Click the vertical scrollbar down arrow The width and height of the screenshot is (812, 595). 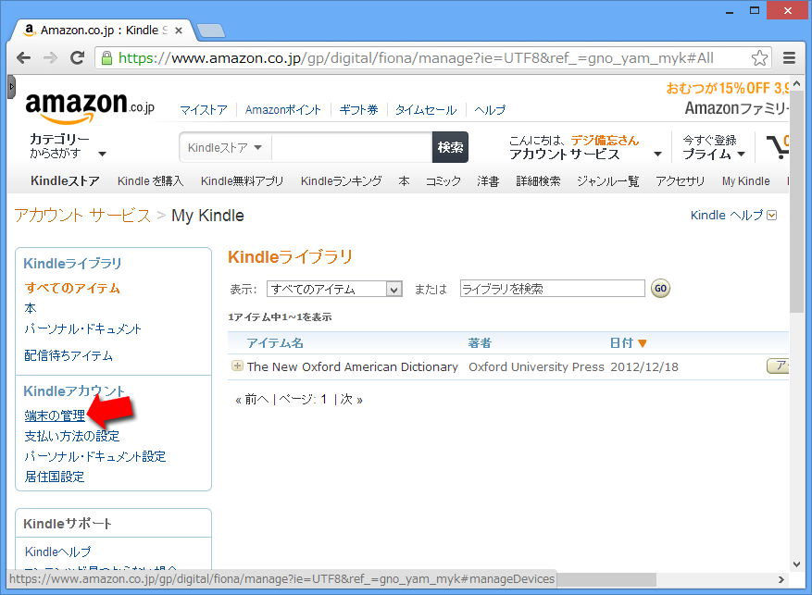click(796, 564)
